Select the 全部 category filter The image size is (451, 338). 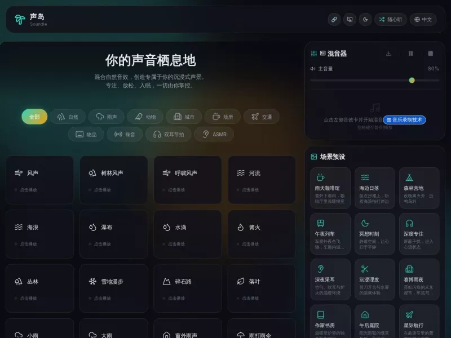(x=34, y=117)
